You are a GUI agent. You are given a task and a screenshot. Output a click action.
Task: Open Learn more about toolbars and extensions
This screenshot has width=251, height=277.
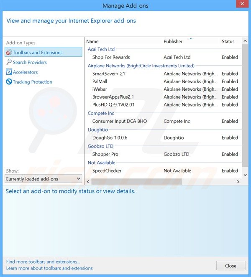(49, 268)
